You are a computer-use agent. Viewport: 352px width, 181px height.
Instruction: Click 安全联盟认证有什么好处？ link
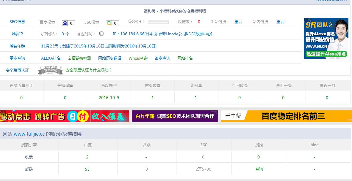click(x=89, y=70)
